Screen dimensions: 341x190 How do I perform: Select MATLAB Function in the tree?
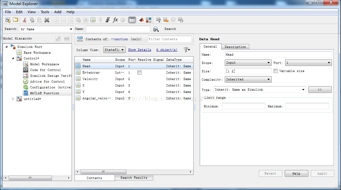click(x=44, y=93)
